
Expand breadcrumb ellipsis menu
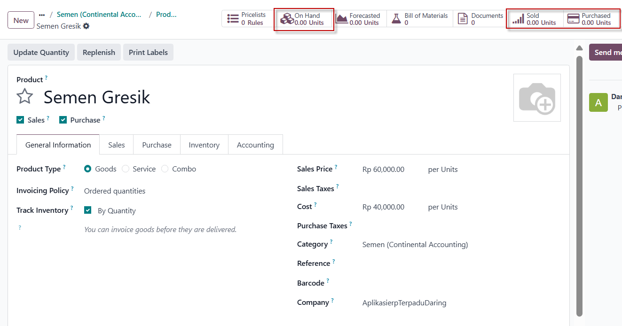pyautogui.click(x=42, y=15)
